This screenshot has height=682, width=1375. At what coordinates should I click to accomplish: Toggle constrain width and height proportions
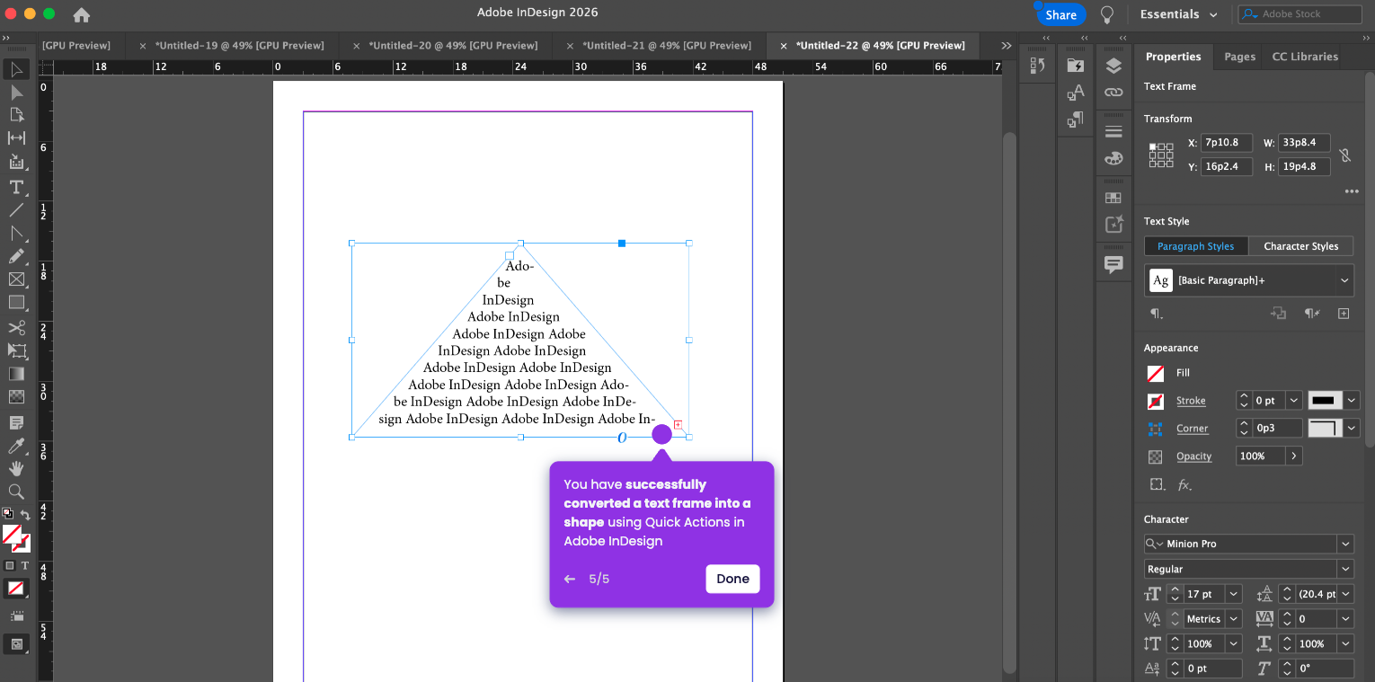click(1344, 155)
